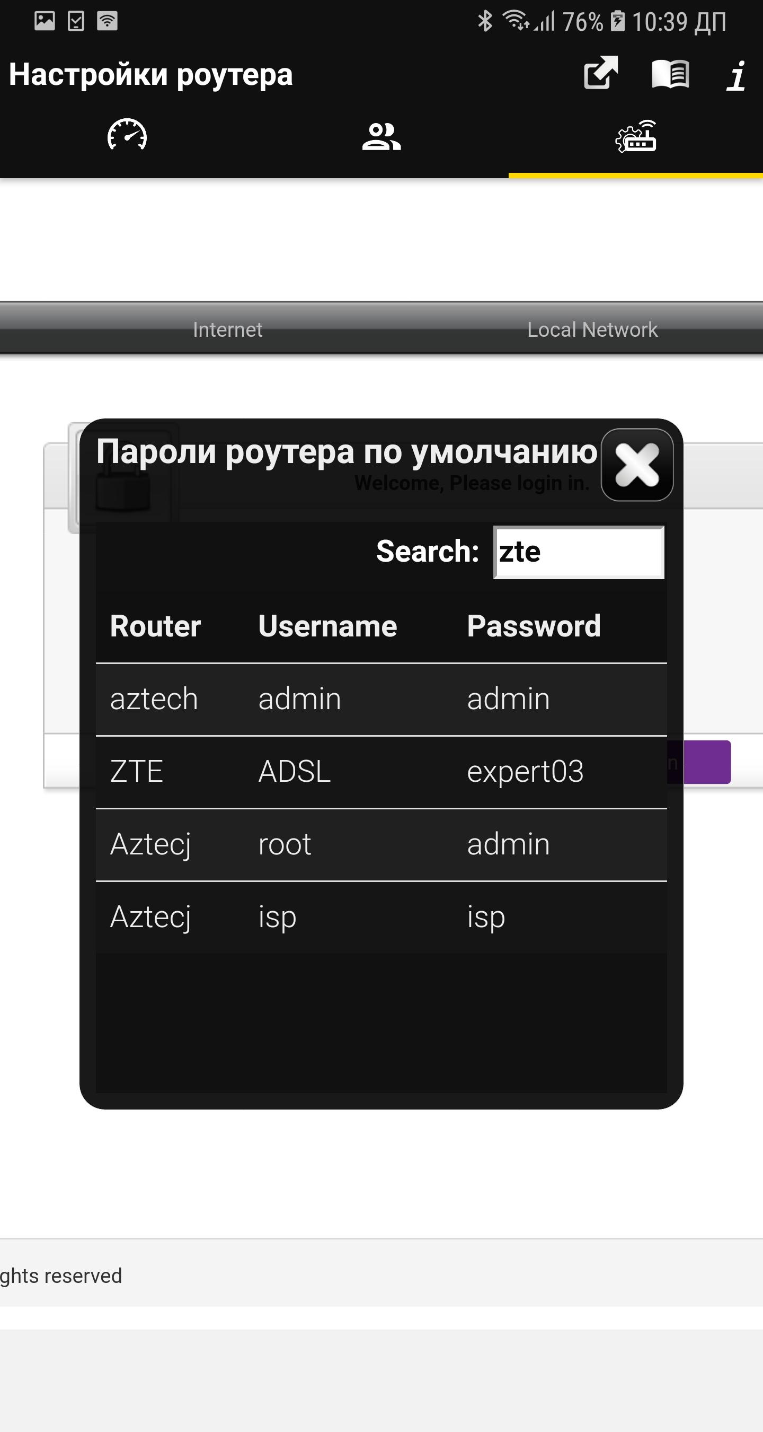The image size is (763, 1432).
Task: Select the 'Aztecj' cell in the isp row
Action: tap(150, 919)
